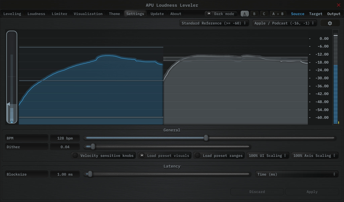The width and height of the screenshot is (344, 202).
Task: Select preset slot C
Action: [264, 14]
